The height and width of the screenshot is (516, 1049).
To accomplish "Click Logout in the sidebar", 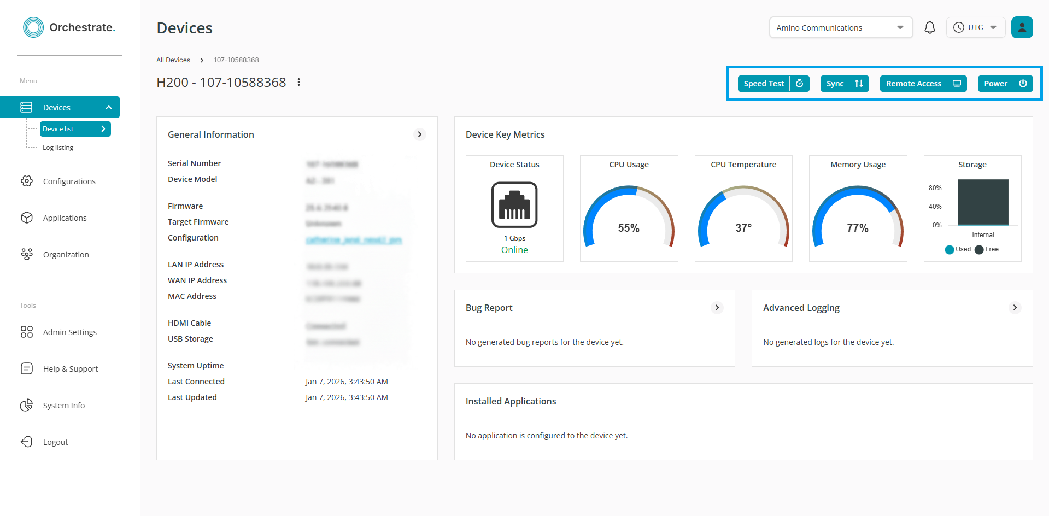I will pyautogui.click(x=55, y=442).
